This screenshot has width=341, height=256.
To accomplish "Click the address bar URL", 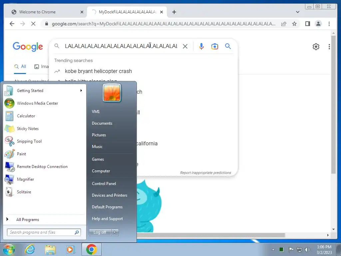I will (x=164, y=24).
